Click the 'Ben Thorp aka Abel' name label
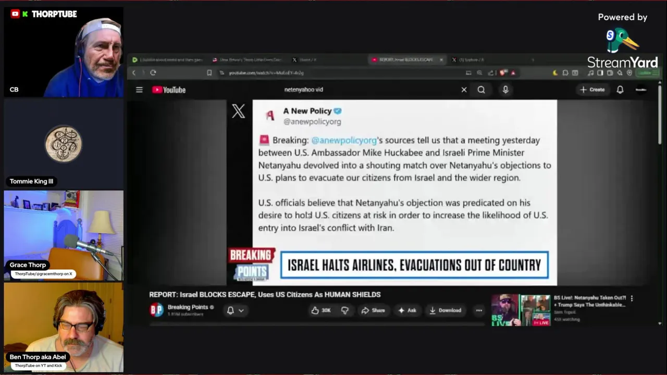667x375 pixels. click(38, 357)
